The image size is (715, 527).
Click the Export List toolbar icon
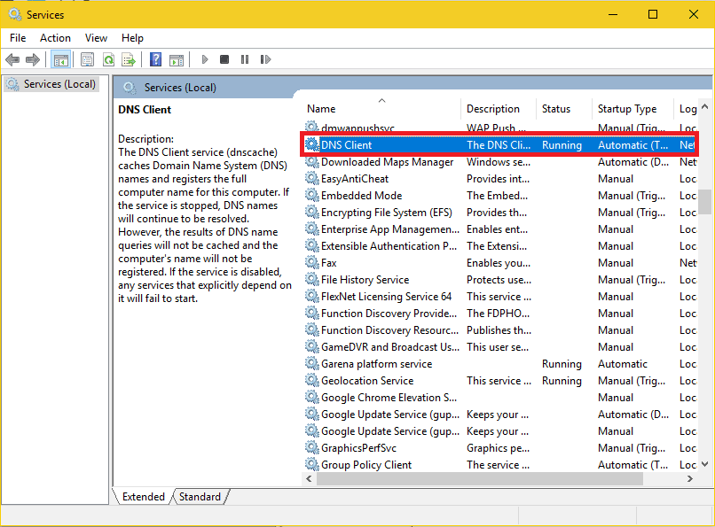pos(129,59)
